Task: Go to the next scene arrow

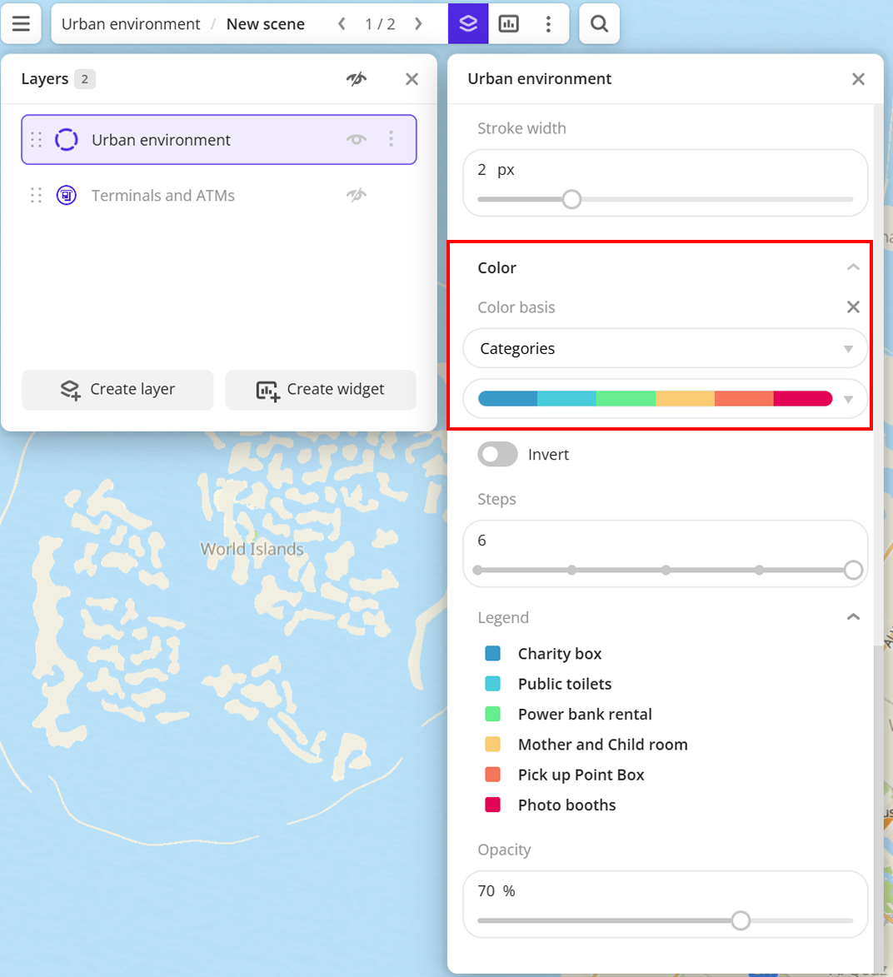Action: coord(418,24)
